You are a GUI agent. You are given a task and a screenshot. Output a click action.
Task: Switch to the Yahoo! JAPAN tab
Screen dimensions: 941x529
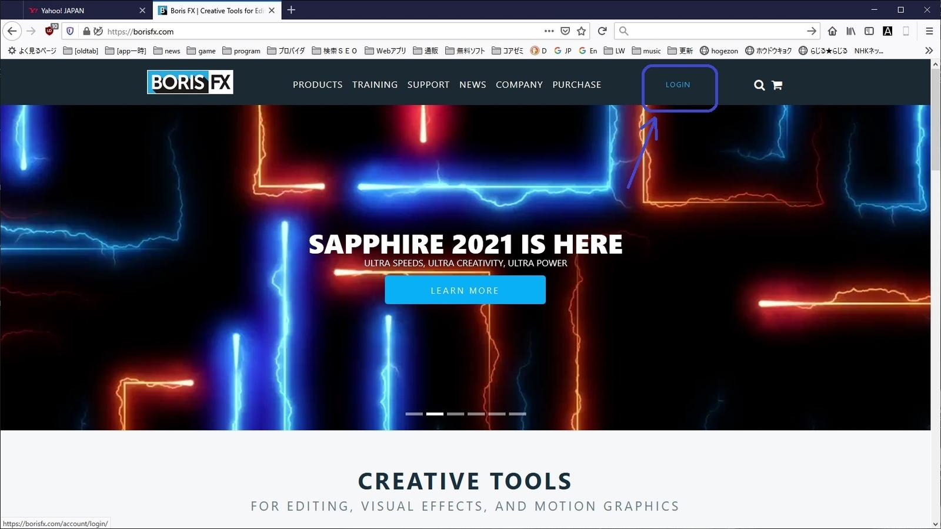pos(87,11)
